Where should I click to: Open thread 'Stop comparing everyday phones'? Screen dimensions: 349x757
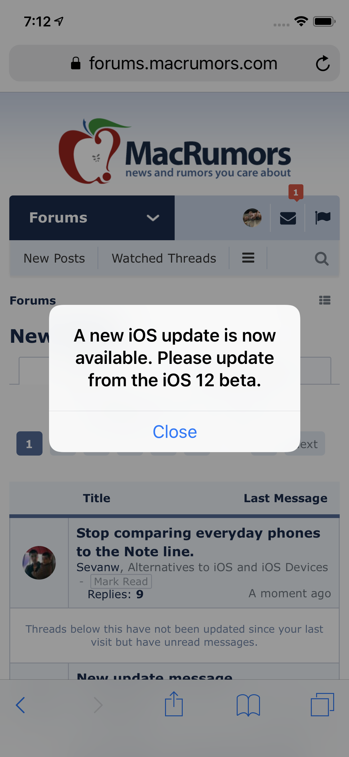tap(198, 542)
